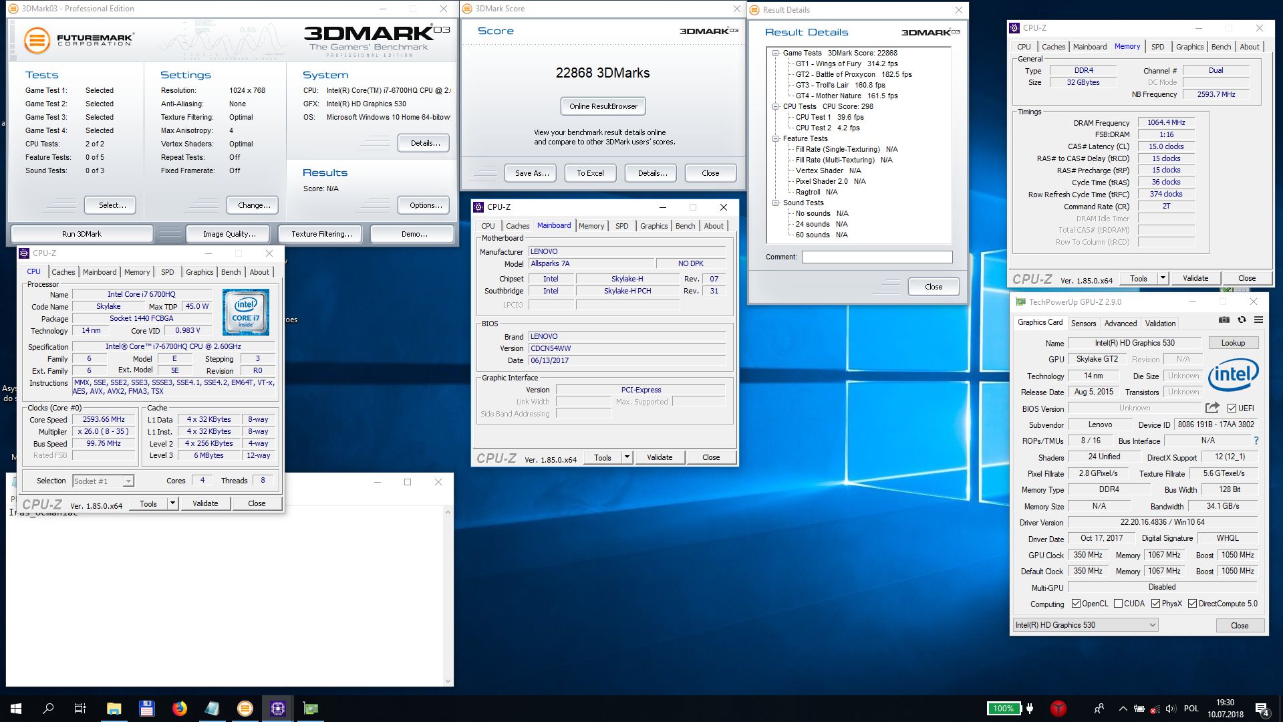The image size is (1283, 722).
Task: Click the To Excel button
Action: click(x=590, y=173)
